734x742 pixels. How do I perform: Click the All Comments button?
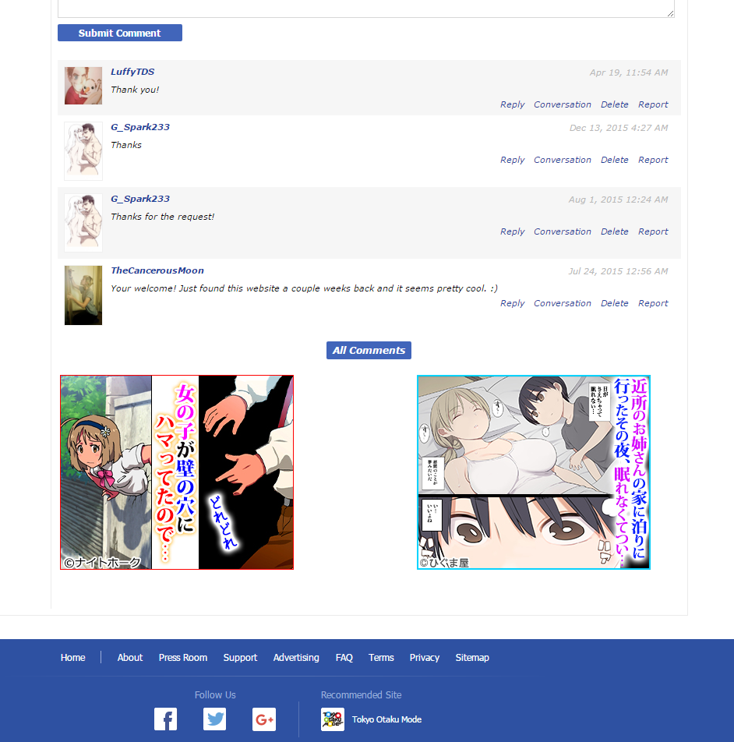369,350
